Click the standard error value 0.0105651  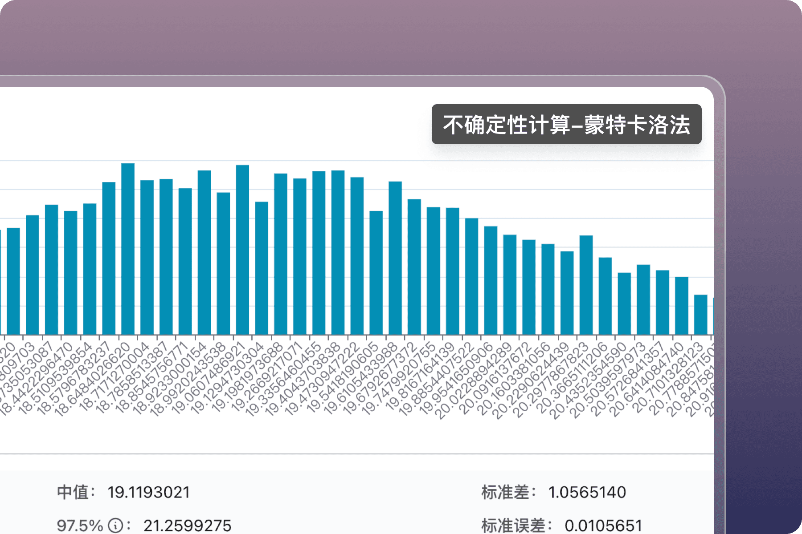(x=603, y=526)
